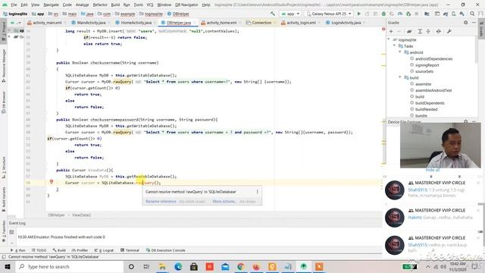Image resolution: width=485 pixels, height=273 pixels.
Task: Open the DB Navigator menu
Action: click(186, 5)
